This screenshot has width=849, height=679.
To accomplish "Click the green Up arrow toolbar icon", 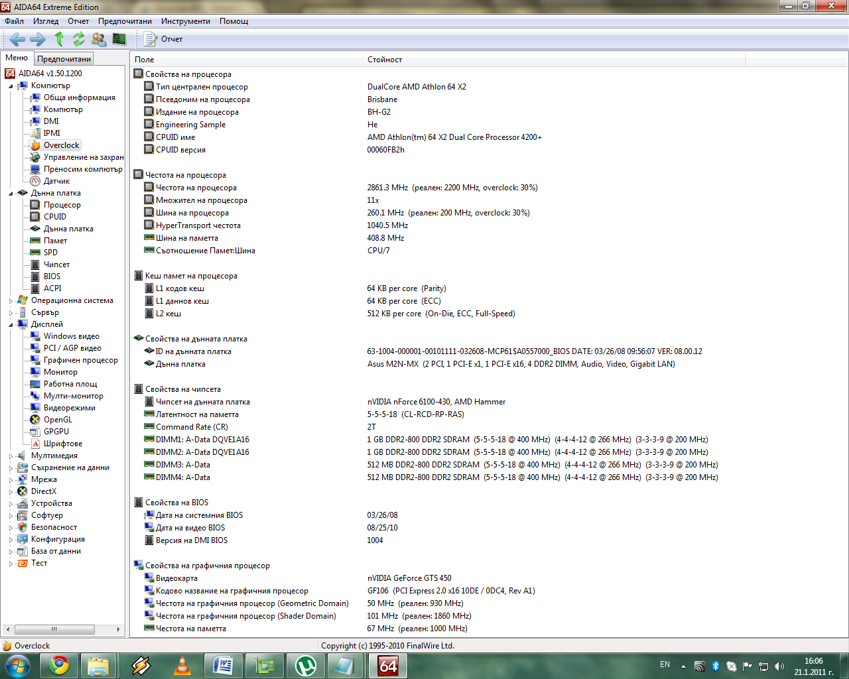I will 59,39.
